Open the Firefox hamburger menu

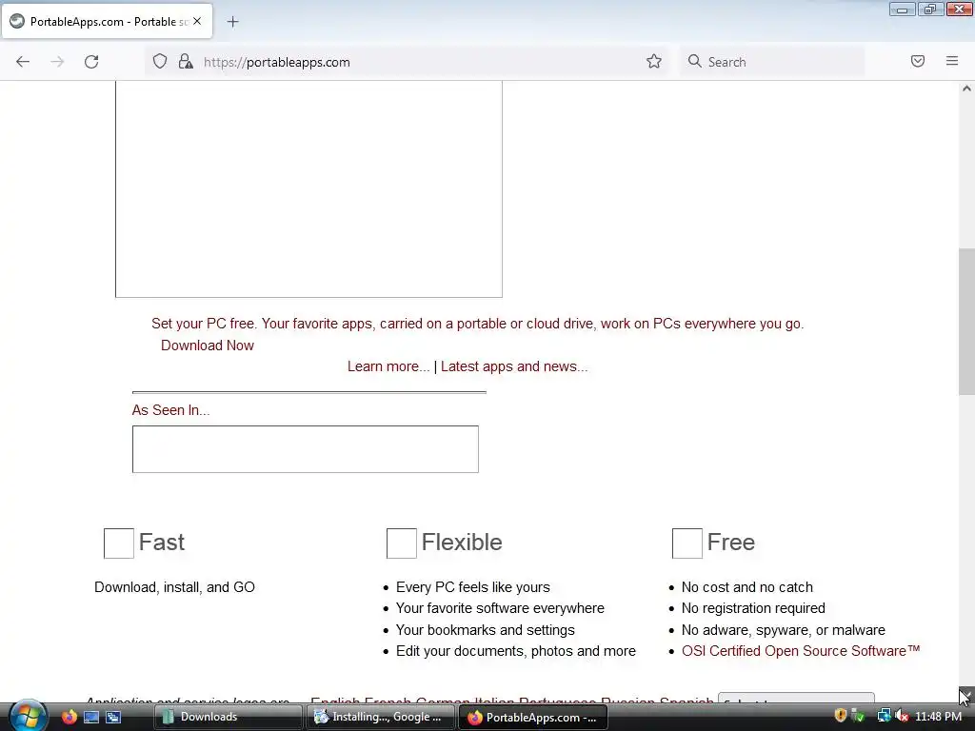pos(952,62)
